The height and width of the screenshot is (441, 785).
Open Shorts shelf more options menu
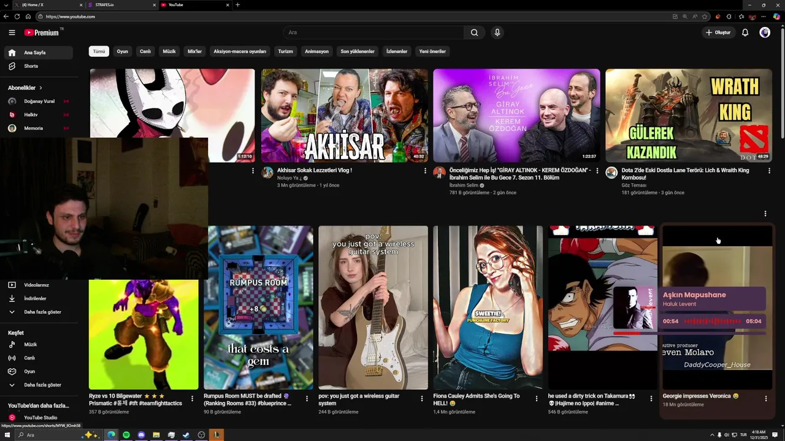(765, 214)
